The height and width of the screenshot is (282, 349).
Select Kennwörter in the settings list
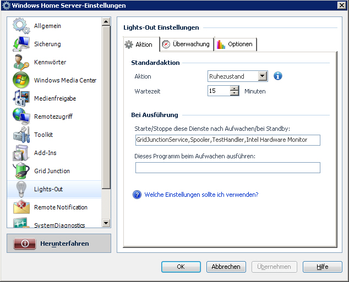[54, 62]
